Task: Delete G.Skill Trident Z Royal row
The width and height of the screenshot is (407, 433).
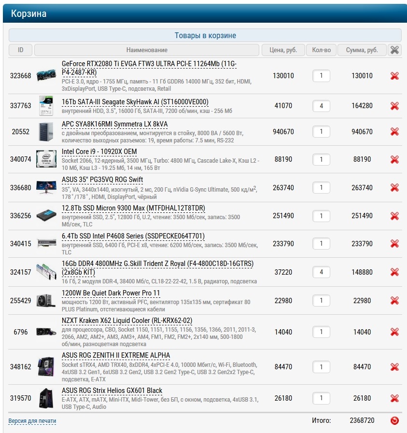Action: [x=394, y=272]
